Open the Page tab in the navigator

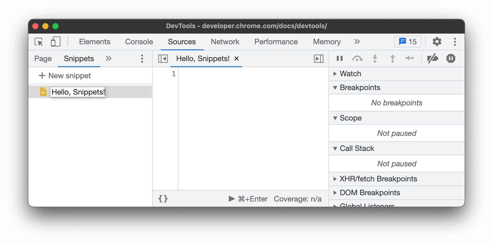pyautogui.click(x=43, y=58)
